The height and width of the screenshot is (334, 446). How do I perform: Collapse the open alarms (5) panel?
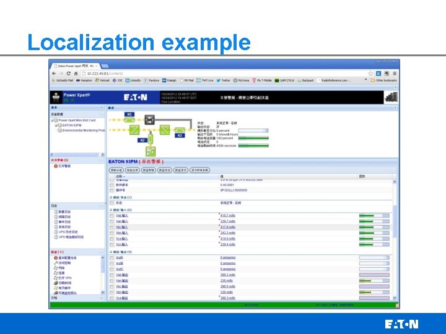pyautogui.click(x=102, y=160)
